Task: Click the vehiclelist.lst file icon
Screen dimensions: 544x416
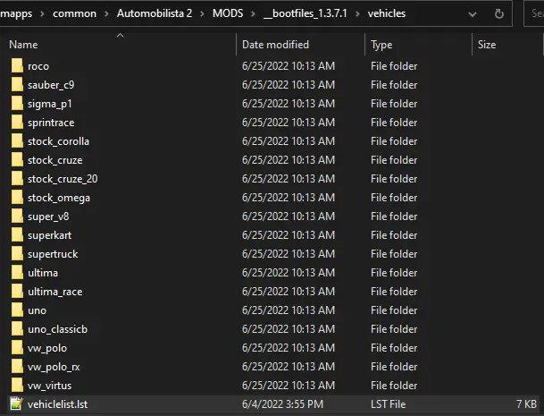Action: tap(16, 403)
